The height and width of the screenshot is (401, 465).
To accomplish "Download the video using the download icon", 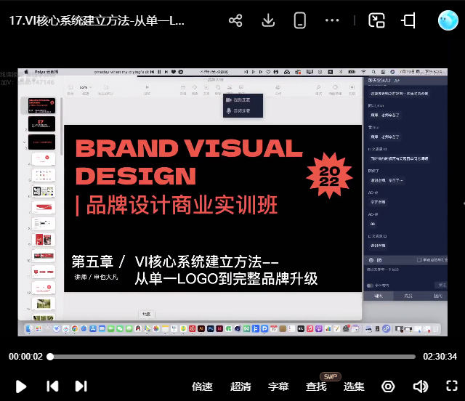I will click(268, 20).
